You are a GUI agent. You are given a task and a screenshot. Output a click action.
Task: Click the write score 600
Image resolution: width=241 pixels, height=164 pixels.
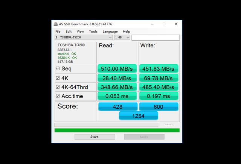point(159,107)
